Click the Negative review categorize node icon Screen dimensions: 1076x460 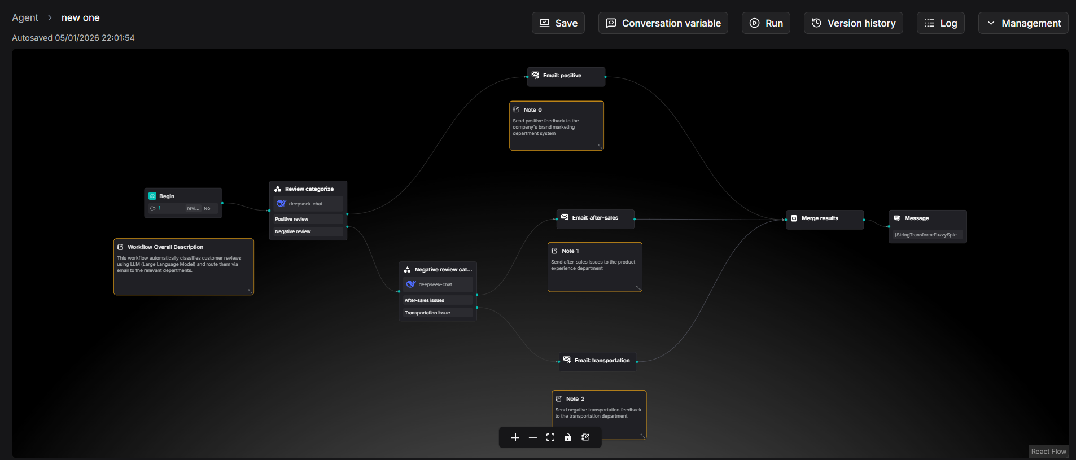click(x=407, y=269)
